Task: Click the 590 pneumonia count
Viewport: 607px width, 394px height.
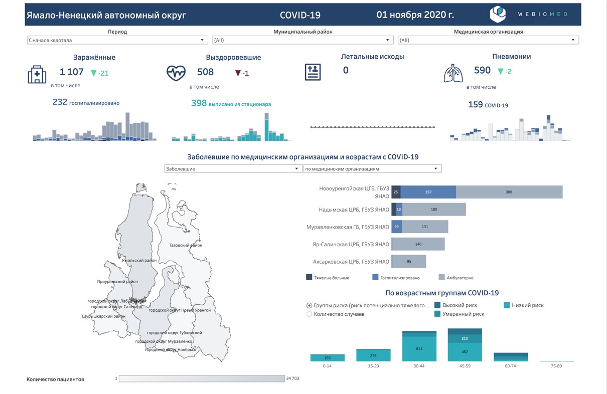Action: click(483, 70)
